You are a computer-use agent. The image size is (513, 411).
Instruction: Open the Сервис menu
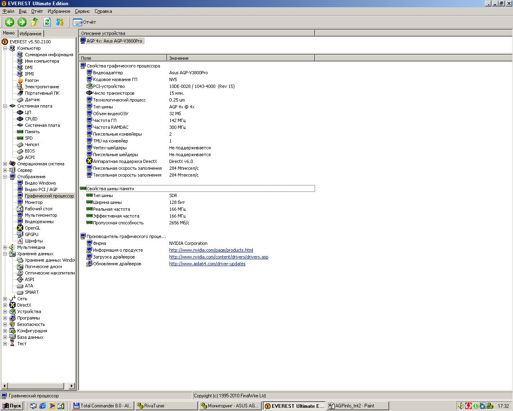82,11
